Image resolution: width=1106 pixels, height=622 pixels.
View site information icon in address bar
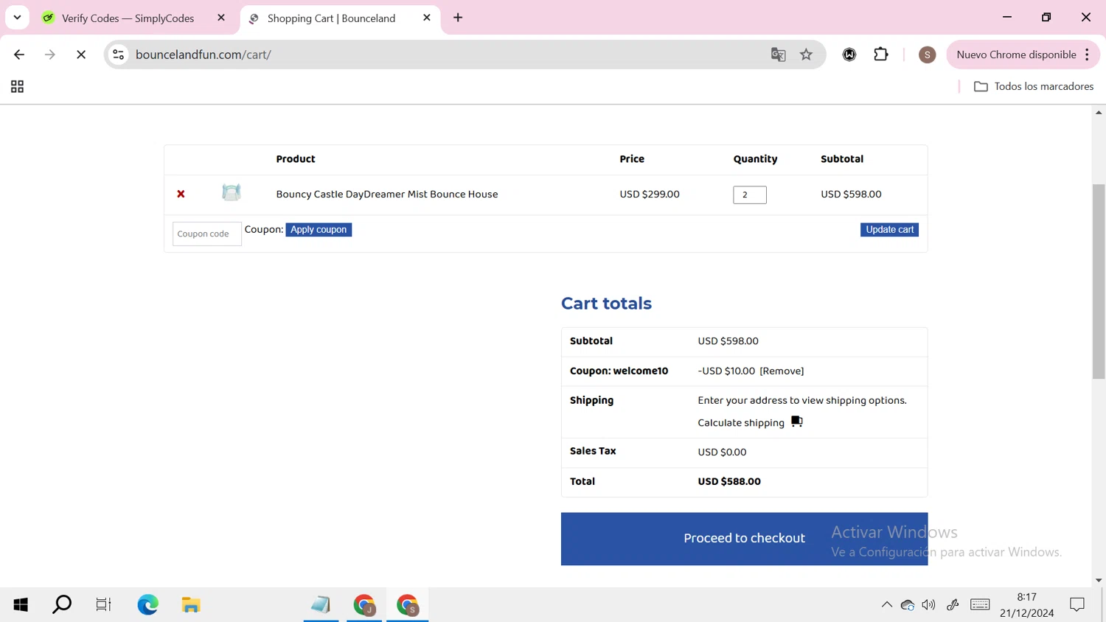[119, 55]
